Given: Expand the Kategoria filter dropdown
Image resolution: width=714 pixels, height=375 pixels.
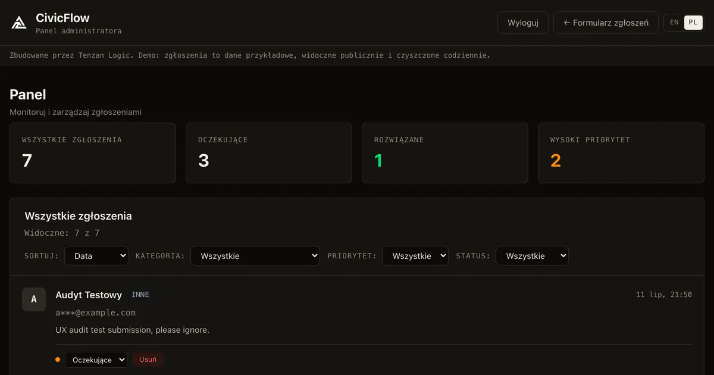Looking at the screenshot, I should coord(255,256).
